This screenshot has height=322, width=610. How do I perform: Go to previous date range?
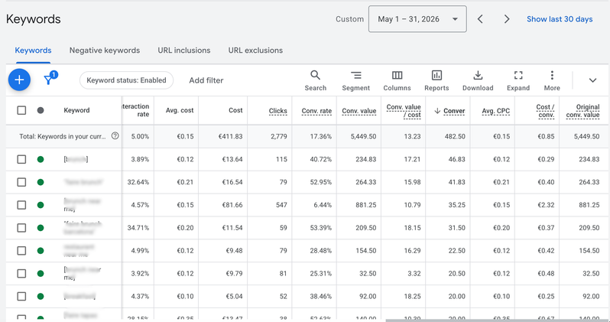click(x=480, y=19)
